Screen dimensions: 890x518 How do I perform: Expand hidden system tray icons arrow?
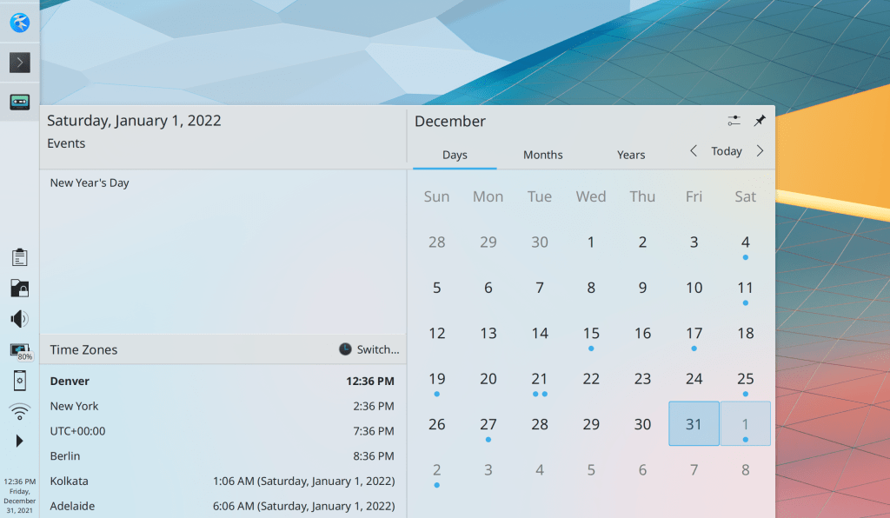19,442
